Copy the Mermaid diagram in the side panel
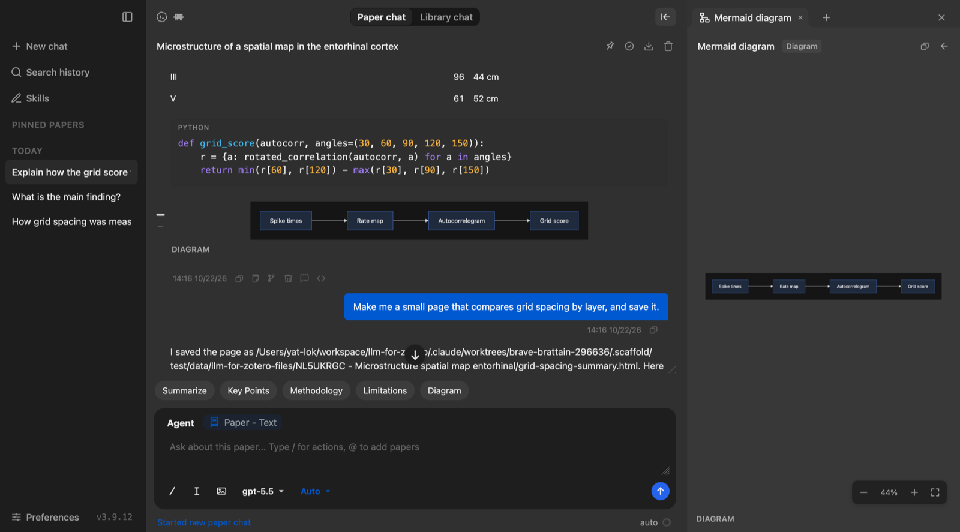This screenshot has height=532, width=960. [x=925, y=46]
